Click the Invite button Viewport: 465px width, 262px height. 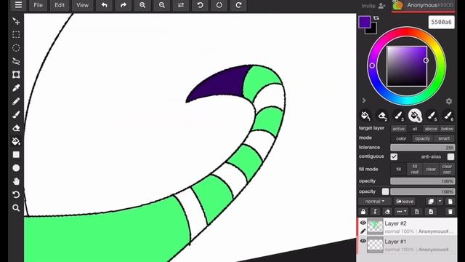373,6
